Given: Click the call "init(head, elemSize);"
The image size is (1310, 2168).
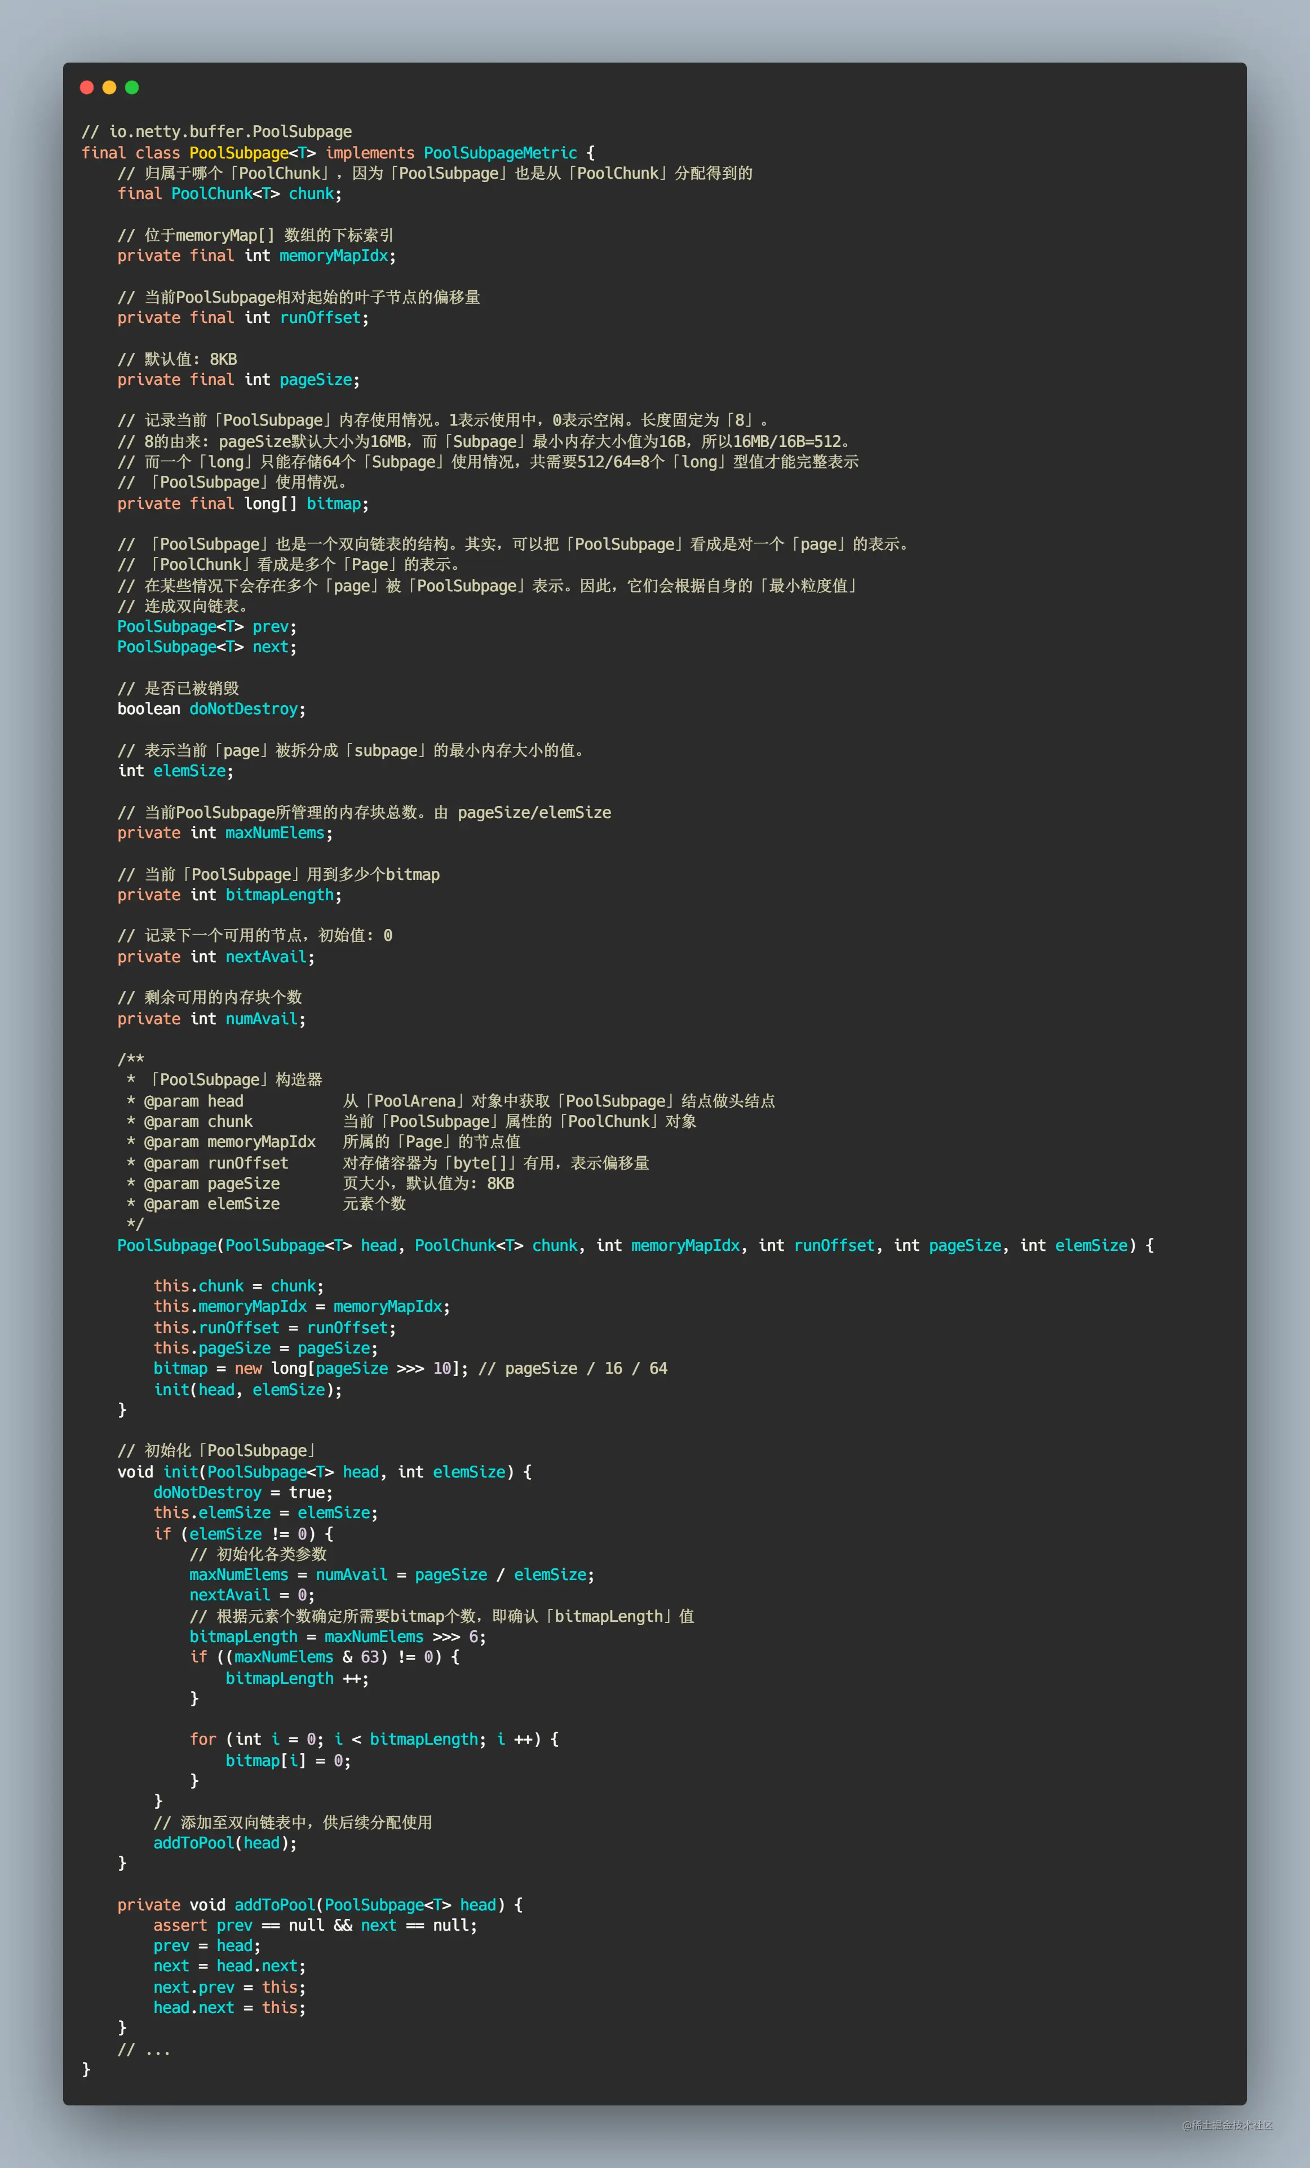Looking at the screenshot, I should click(247, 1390).
